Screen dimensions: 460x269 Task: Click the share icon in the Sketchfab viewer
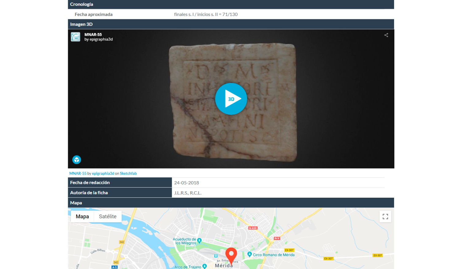[386, 35]
